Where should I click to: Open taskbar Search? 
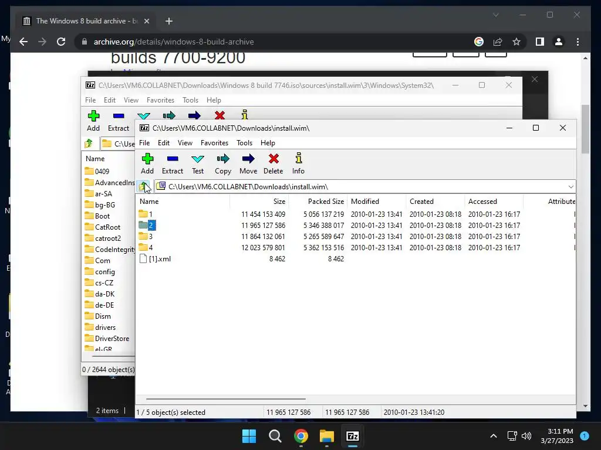tap(275, 436)
